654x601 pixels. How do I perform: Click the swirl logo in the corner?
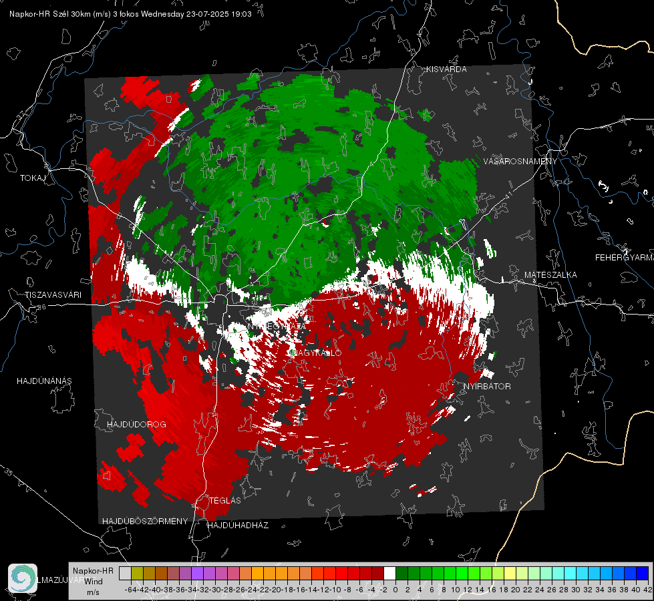click(23, 578)
